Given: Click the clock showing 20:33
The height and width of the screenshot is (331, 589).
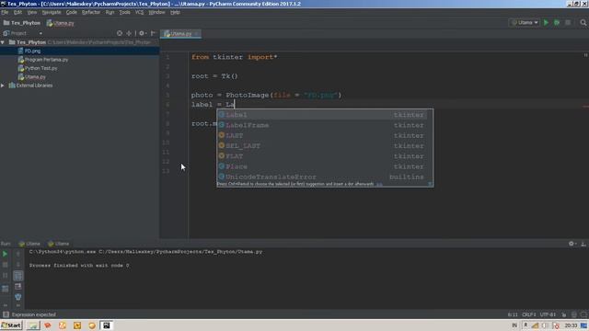Looking at the screenshot, I should [571, 325].
